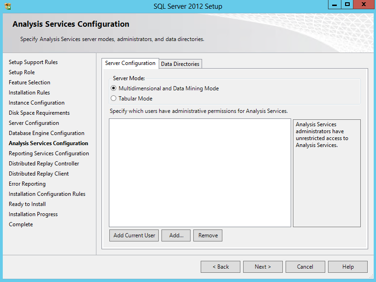
Task: Click the Add Current User button
Action: 134,235
